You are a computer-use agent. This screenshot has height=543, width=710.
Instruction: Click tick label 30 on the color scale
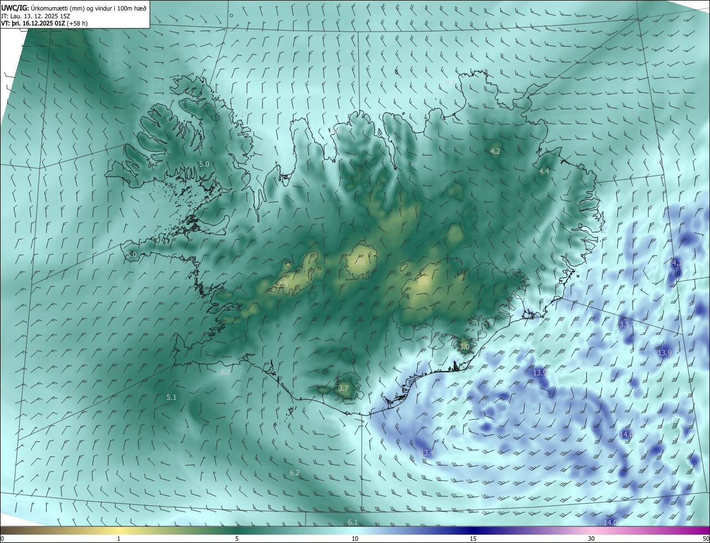click(x=591, y=539)
